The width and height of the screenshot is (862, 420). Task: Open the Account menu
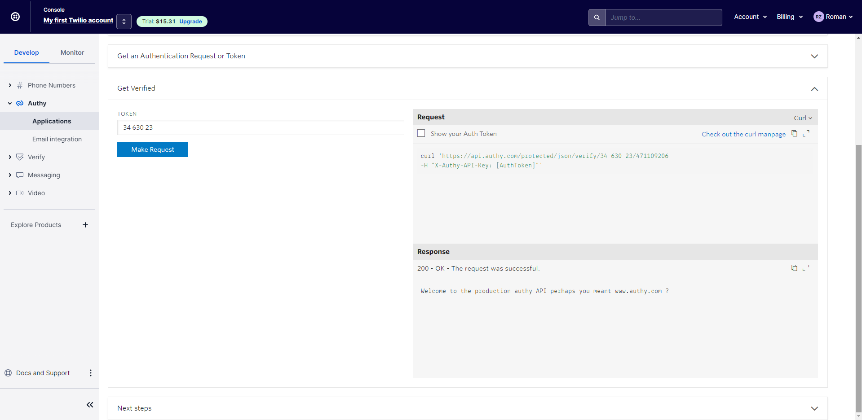750,17
